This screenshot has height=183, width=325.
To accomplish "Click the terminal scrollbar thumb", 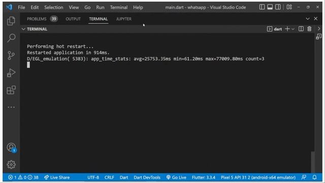I will point(313,162).
